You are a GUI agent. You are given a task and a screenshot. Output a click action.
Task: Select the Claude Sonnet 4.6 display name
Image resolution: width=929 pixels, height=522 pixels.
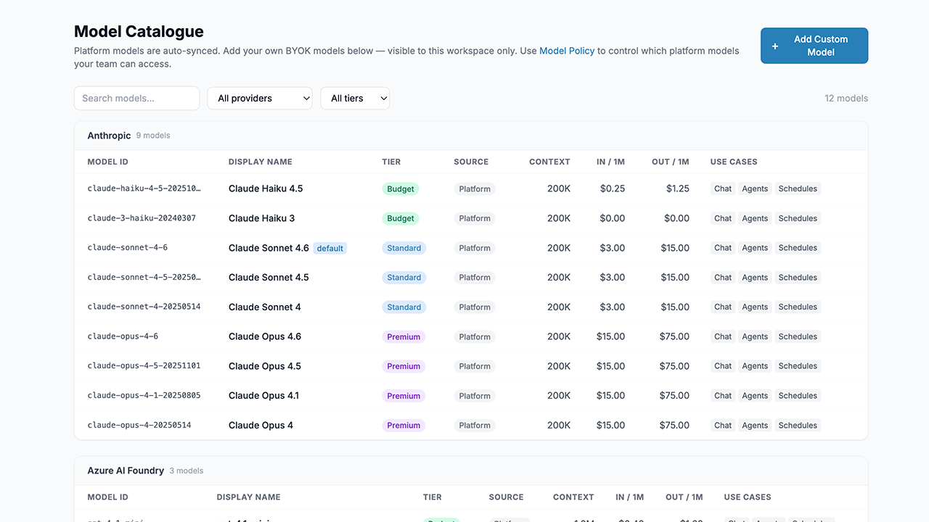point(269,248)
